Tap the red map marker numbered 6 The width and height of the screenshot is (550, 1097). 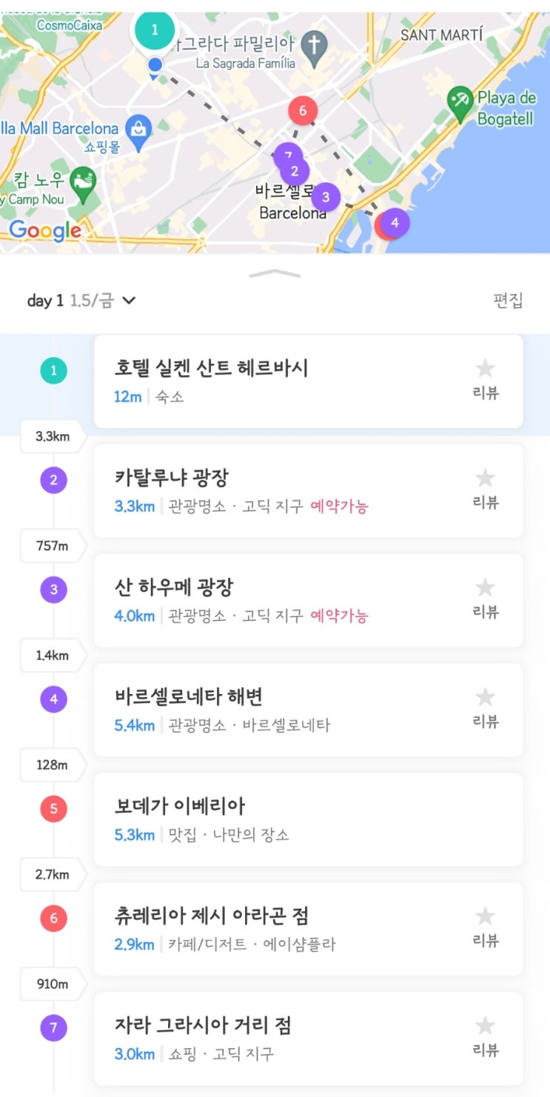[302, 112]
